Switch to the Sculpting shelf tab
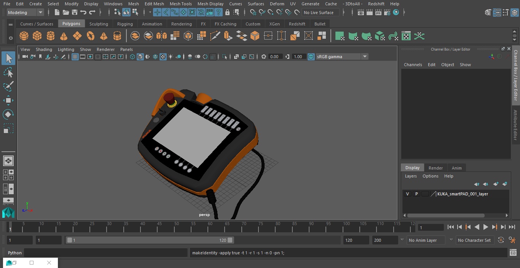This screenshot has height=268, width=520. pos(99,24)
